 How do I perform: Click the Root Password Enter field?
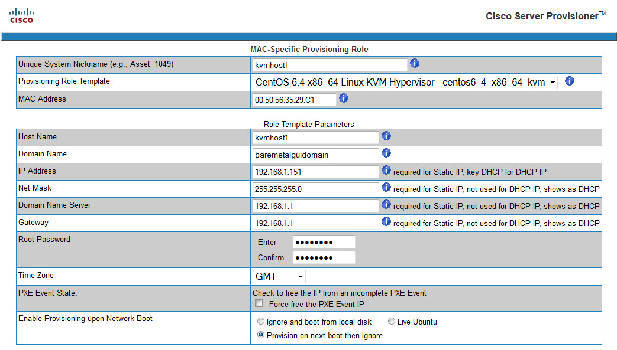tap(324, 243)
